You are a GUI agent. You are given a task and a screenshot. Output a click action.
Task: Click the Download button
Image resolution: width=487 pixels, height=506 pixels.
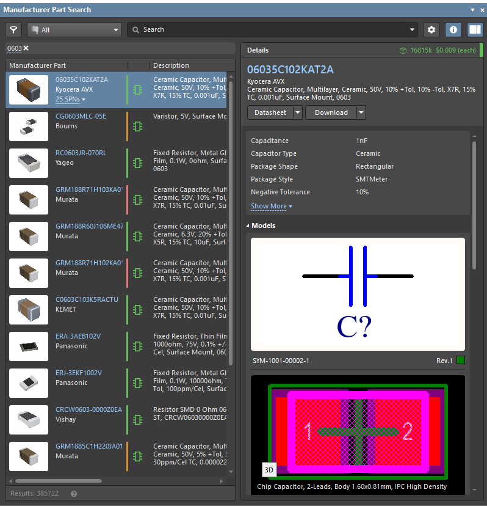pyautogui.click(x=331, y=112)
